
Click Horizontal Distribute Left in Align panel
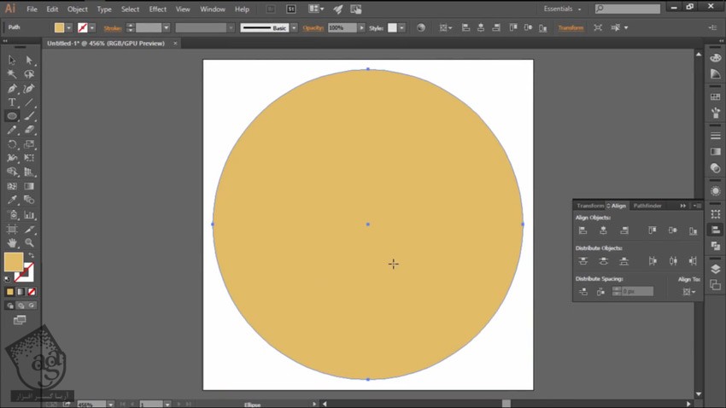[x=653, y=261]
